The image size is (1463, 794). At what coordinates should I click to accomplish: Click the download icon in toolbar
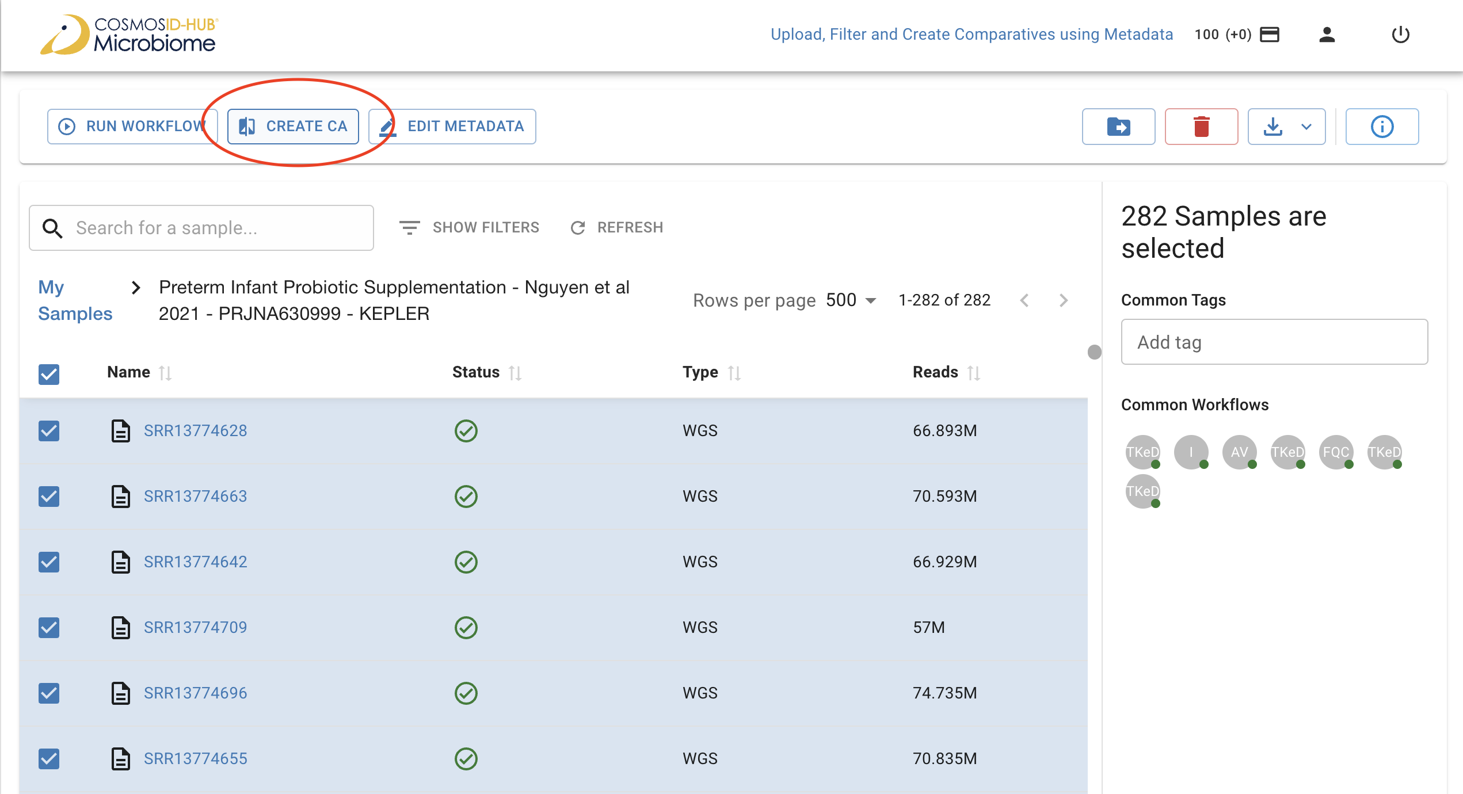1273,127
